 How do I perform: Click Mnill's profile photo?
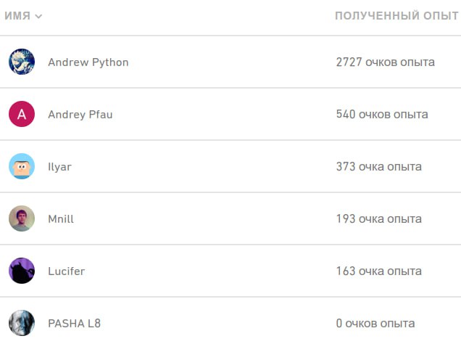(x=22, y=218)
